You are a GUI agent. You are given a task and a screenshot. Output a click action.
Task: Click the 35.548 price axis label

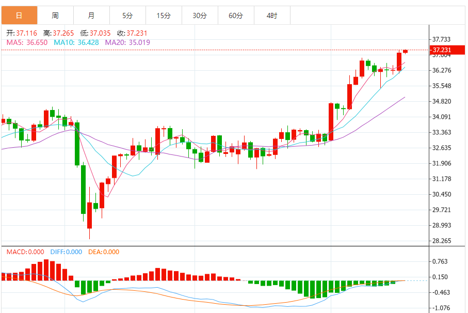click(442, 86)
